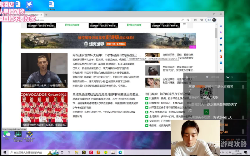The height and width of the screenshot is (156, 250).
Task: Add this page to favorites star-plus icon
Action: point(188,20)
